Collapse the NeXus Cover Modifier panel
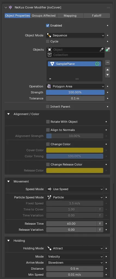The width and height of the screenshot is (116, 279). (x=6, y=7)
